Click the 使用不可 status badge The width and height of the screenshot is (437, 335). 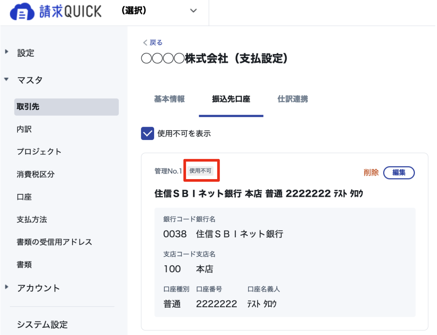click(x=200, y=171)
